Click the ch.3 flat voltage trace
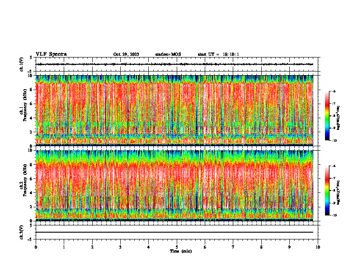 pyautogui.click(x=174, y=232)
